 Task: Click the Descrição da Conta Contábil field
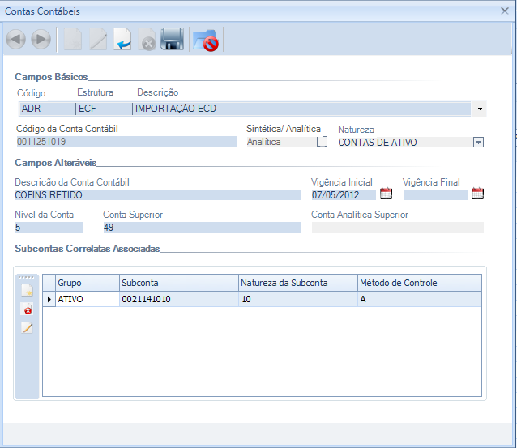(x=157, y=194)
